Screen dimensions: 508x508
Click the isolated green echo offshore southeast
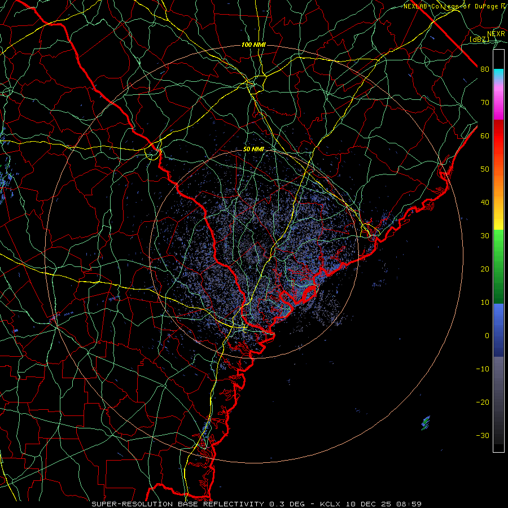point(426,423)
